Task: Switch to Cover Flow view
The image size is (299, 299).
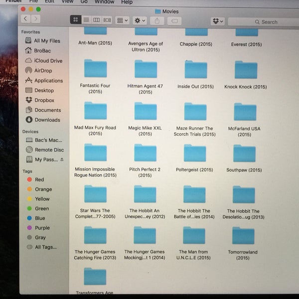Action: click(x=107, y=20)
